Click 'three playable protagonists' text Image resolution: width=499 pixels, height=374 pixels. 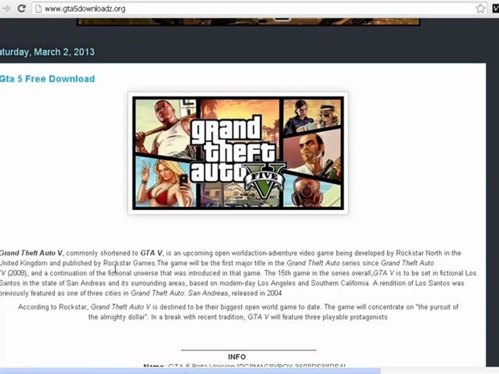(x=346, y=317)
